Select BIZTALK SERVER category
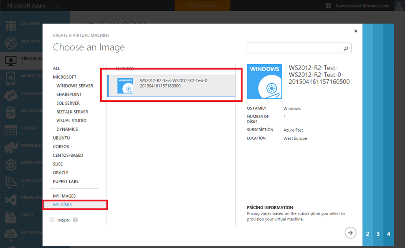The image size is (405, 248). click(72, 112)
